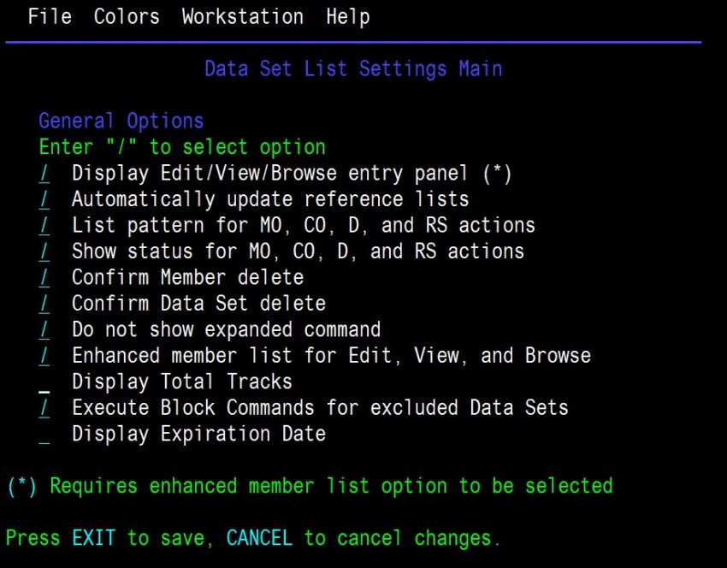The height and width of the screenshot is (568, 727).
Task: Open the File menu
Action: click(x=50, y=16)
